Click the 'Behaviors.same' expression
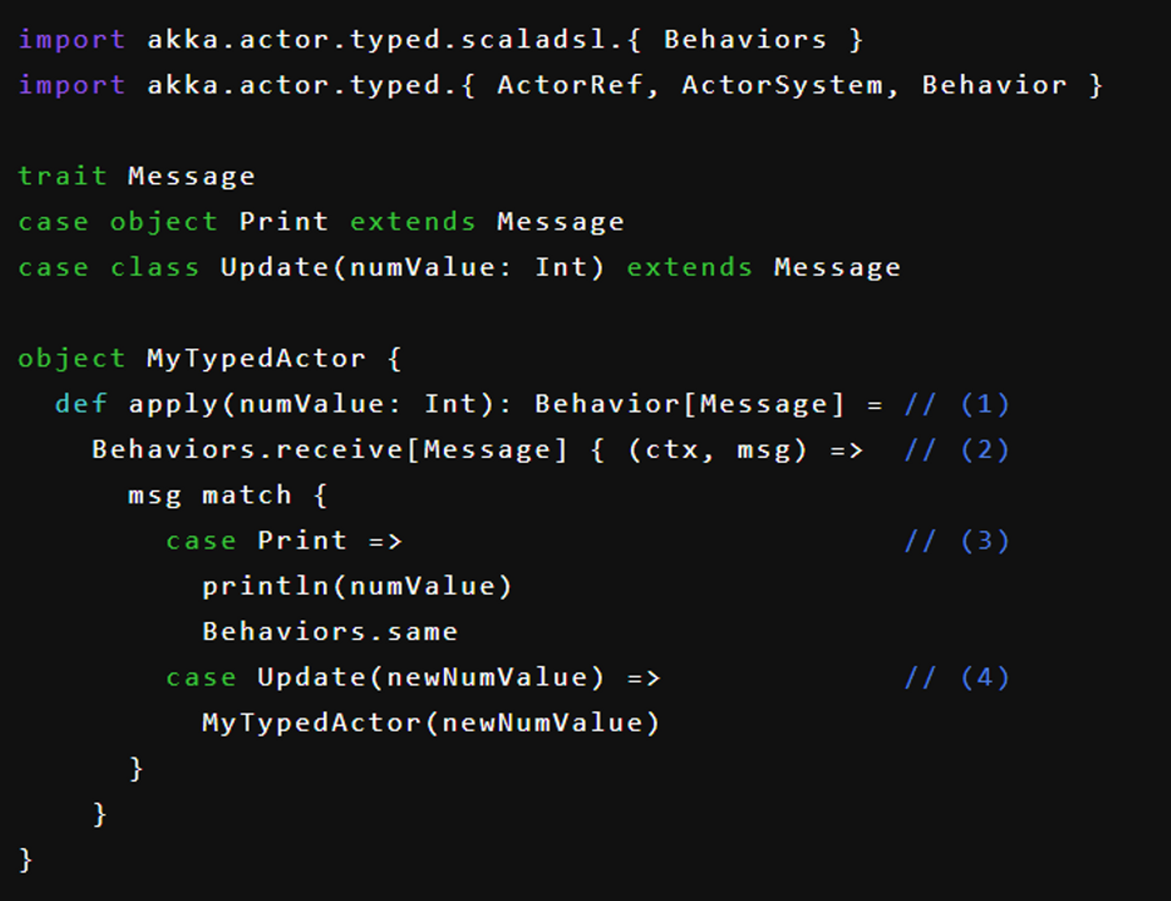Image resolution: width=1171 pixels, height=901 pixels. click(x=329, y=631)
